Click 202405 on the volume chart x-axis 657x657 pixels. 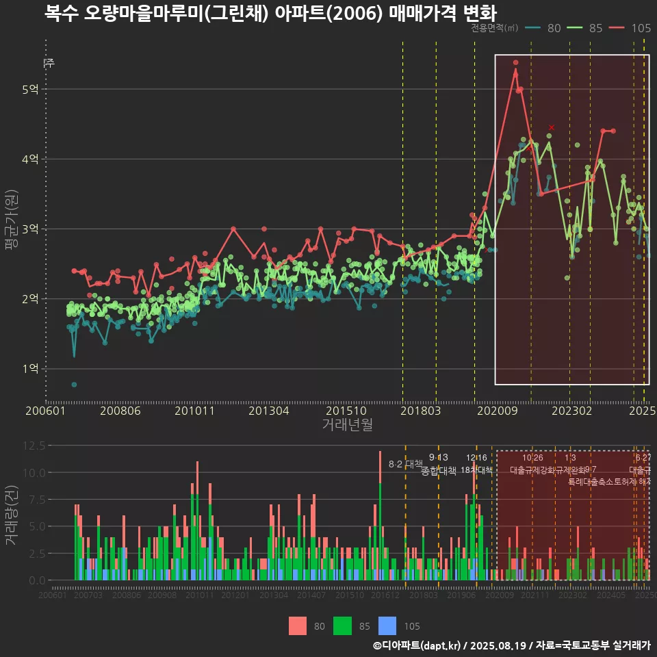611,595
